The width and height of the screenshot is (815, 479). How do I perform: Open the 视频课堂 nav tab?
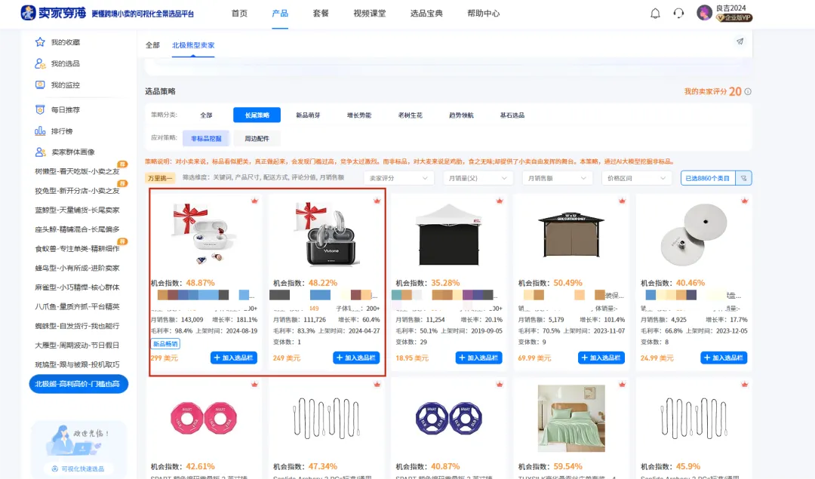coord(370,14)
